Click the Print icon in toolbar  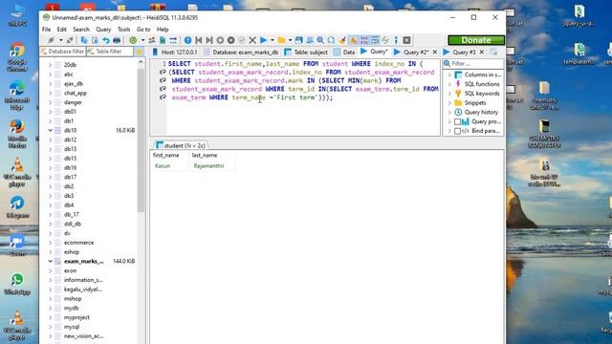(117, 40)
